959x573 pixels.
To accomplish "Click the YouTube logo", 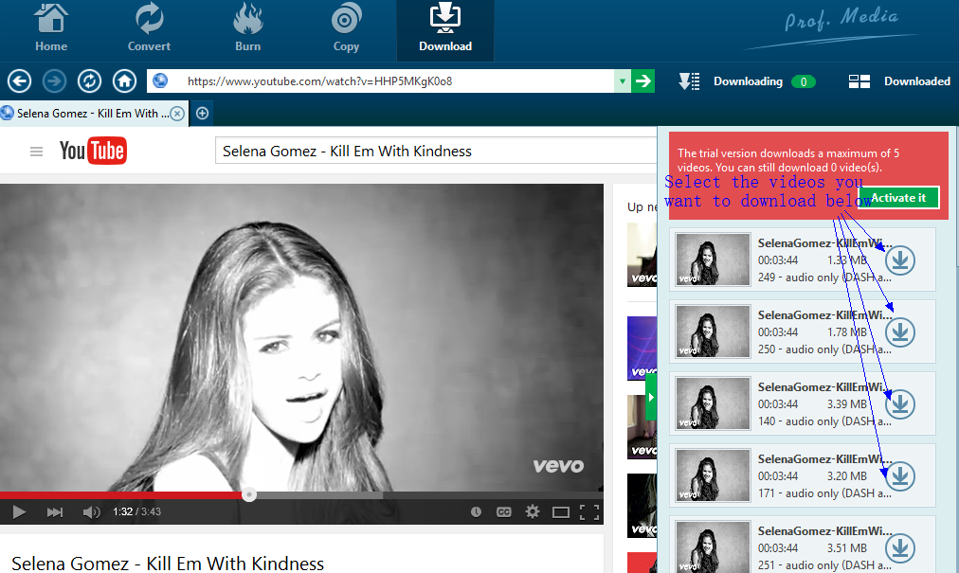I will tap(93, 151).
